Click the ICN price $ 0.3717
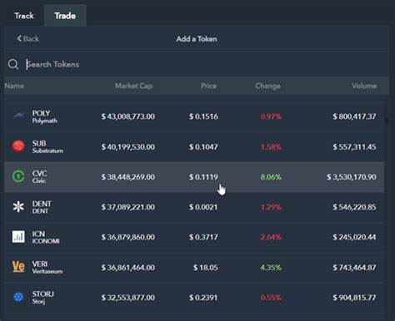The width and height of the screenshot is (395, 321). coord(203,237)
